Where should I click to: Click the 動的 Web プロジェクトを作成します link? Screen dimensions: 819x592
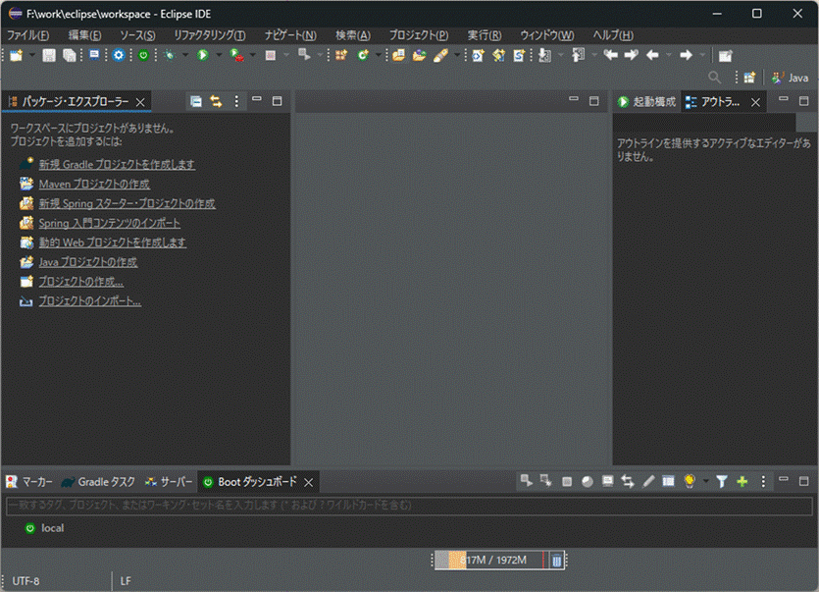(113, 242)
